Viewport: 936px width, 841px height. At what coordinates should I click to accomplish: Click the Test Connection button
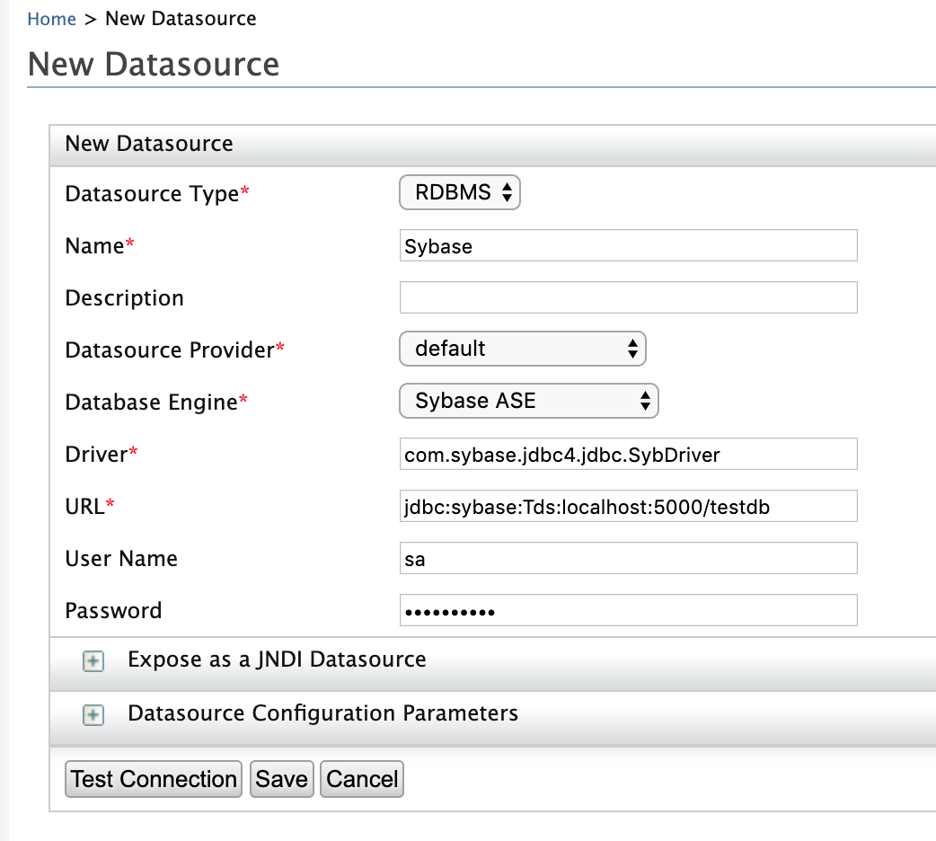click(154, 779)
